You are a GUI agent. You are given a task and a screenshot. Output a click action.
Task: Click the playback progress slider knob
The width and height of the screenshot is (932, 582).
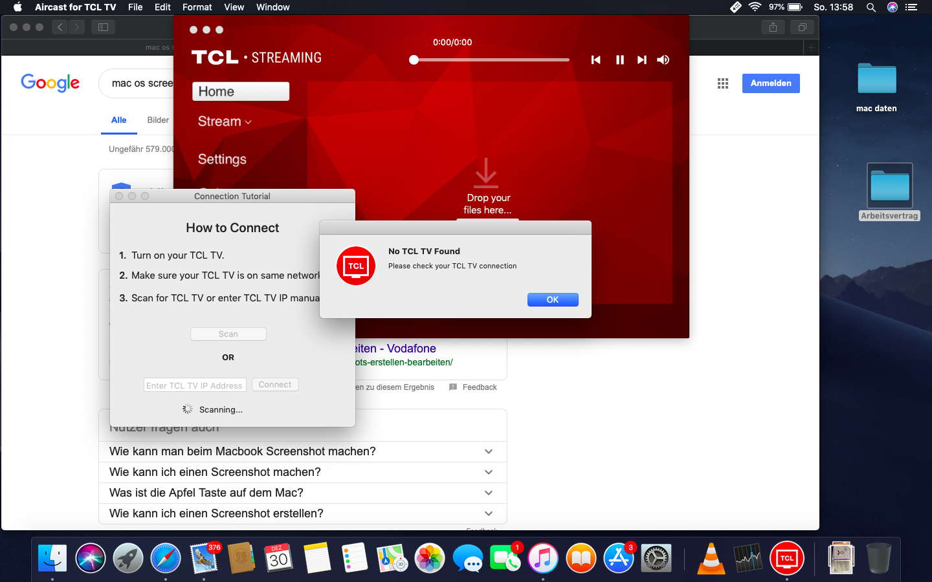pyautogui.click(x=414, y=60)
